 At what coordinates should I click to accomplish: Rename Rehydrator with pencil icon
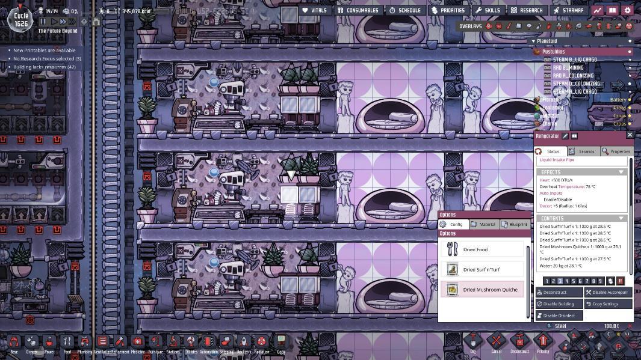(x=565, y=136)
